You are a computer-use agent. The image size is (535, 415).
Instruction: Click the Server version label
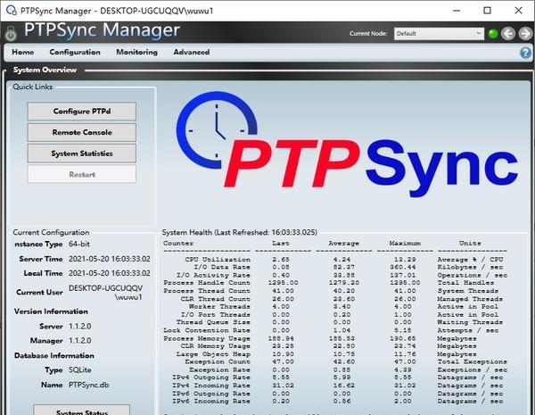pyautogui.click(x=51, y=327)
